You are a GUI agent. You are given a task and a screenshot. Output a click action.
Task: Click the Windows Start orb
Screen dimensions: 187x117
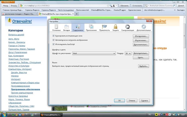tap(4, 115)
